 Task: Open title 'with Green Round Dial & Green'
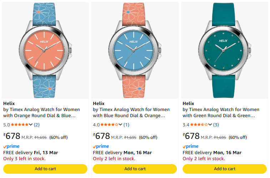coord(219,116)
